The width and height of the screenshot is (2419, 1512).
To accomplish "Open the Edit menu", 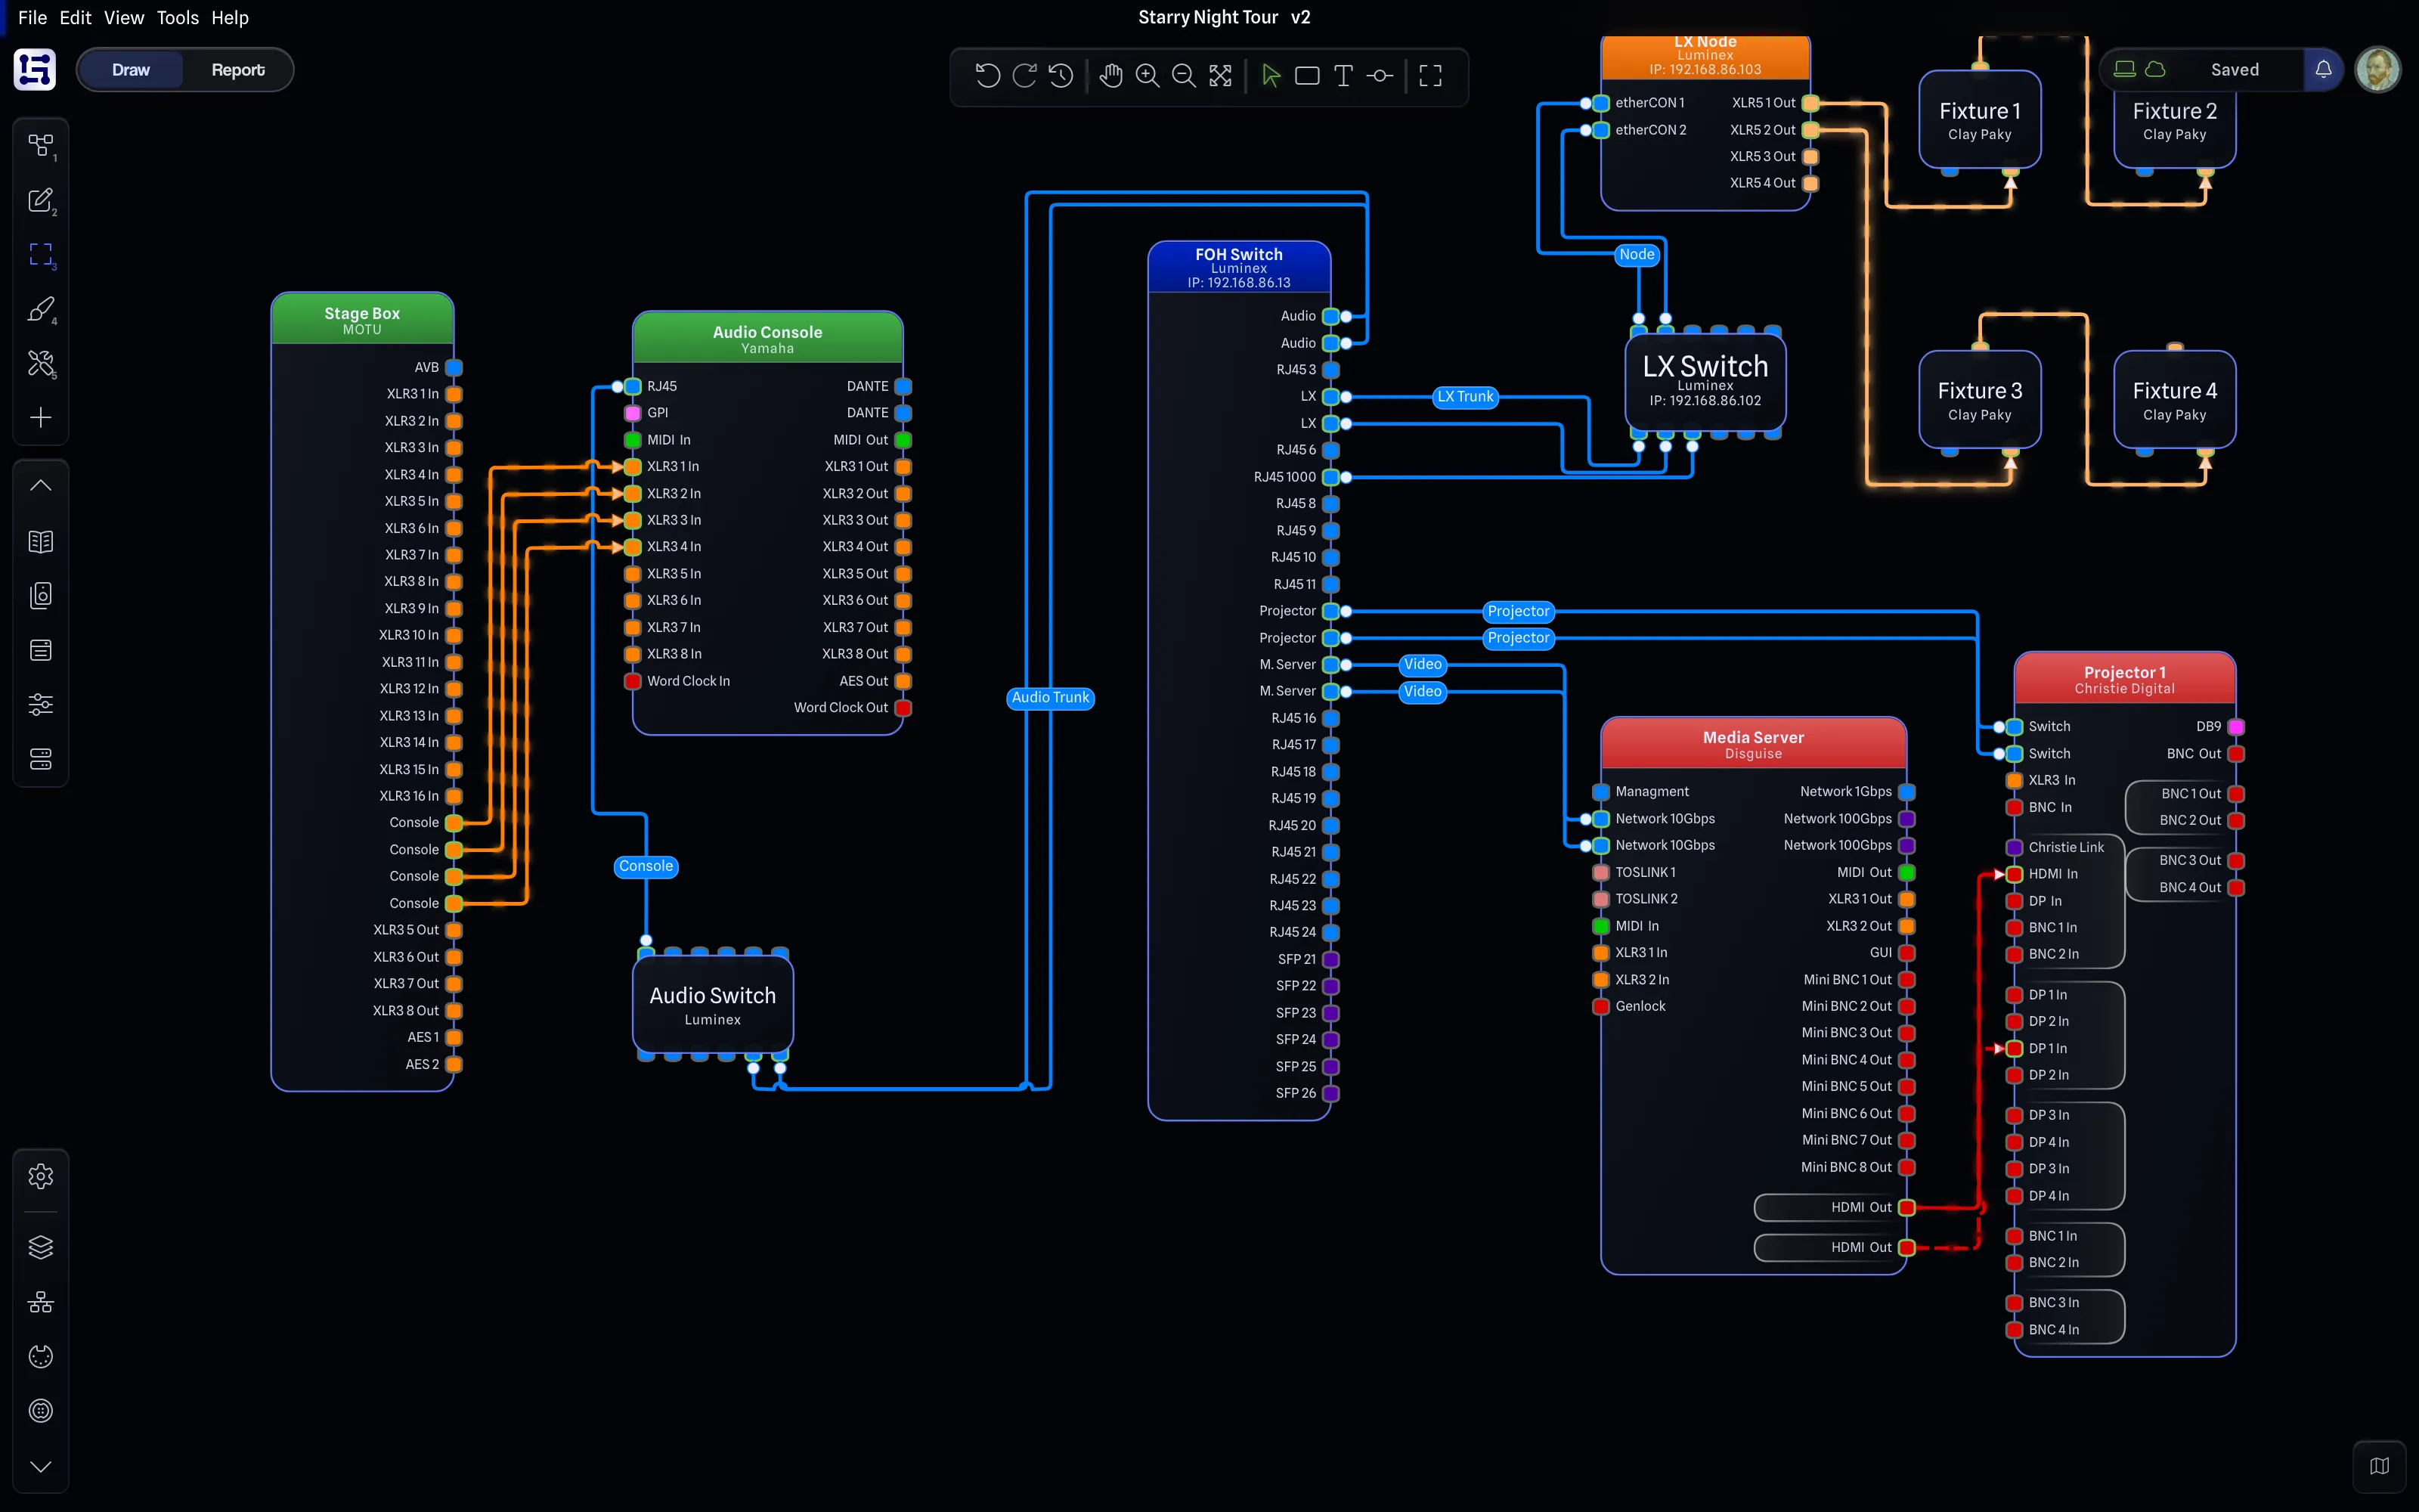I will pos(75,18).
